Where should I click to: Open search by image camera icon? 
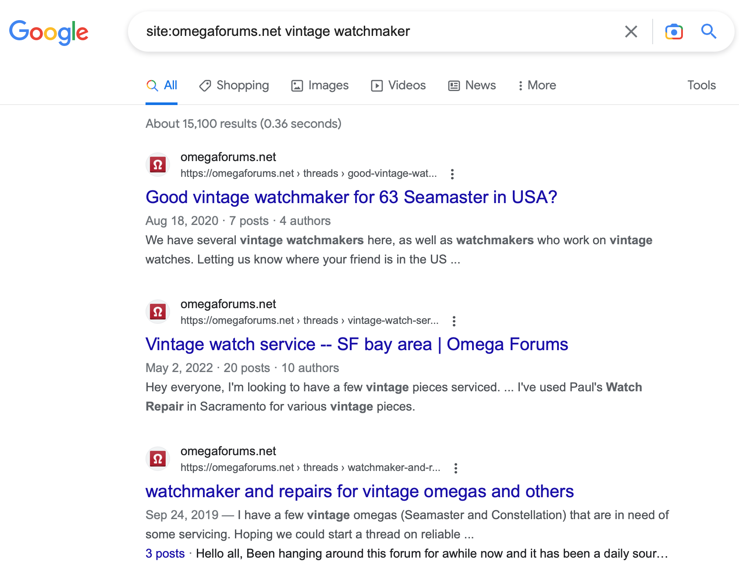674,32
